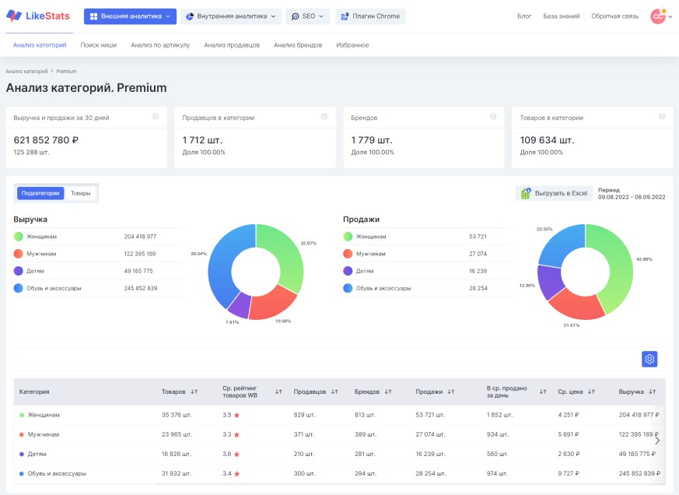The height and width of the screenshot is (495, 679).
Task: Open the SEO dropdown menu
Action: pos(307,16)
